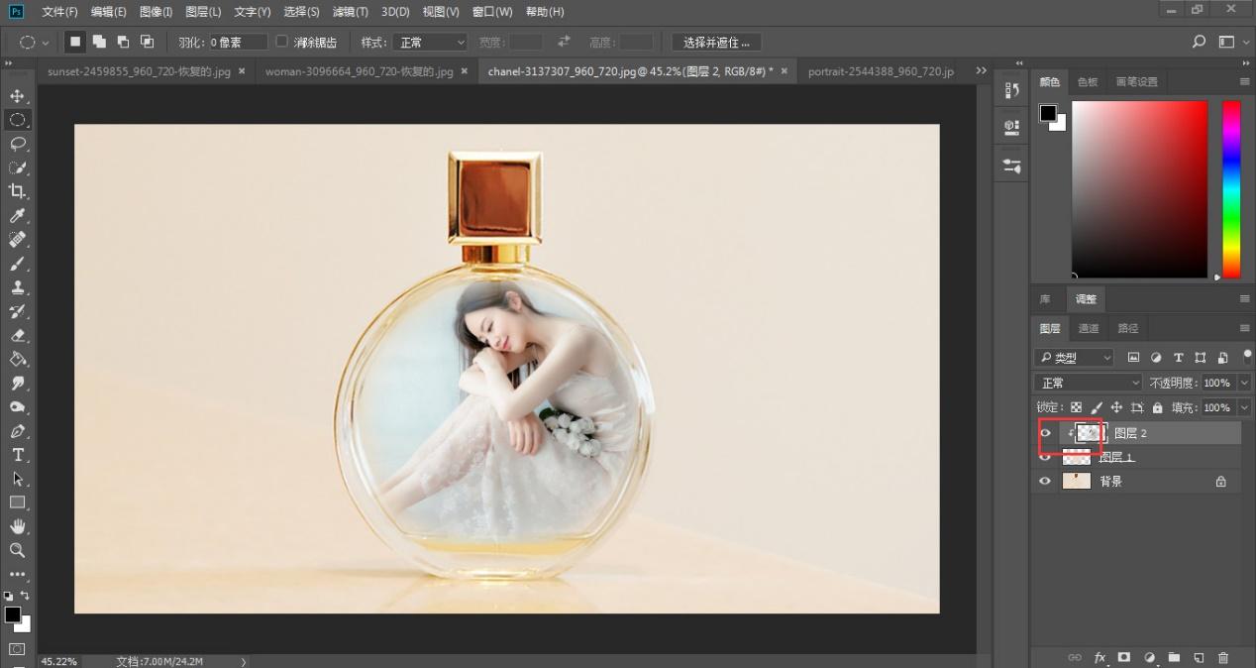Viewport: 1256px width, 668px height.
Task: Open the 样式 style dropdown
Action: [430, 43]
